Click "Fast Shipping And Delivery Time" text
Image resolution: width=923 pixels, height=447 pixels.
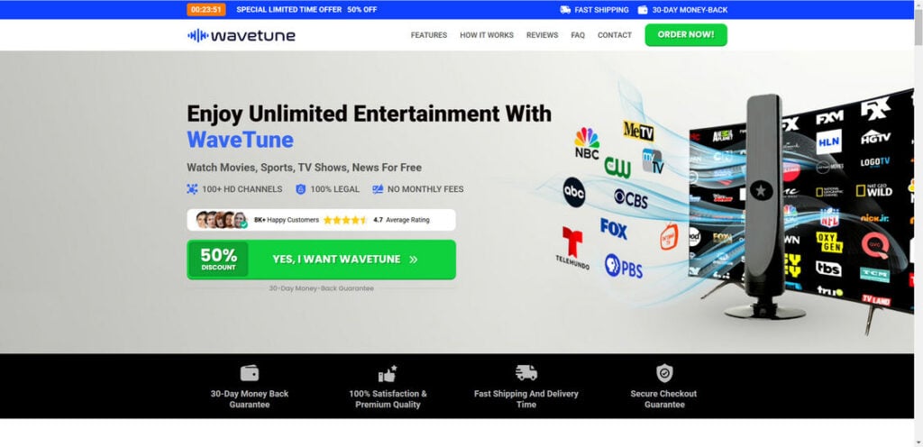coord(526,398)
